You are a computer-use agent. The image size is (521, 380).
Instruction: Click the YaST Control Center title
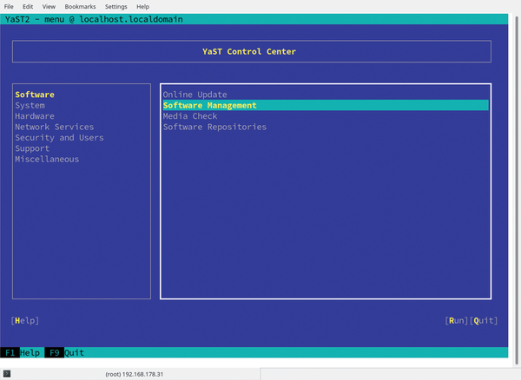coord(249,51)
